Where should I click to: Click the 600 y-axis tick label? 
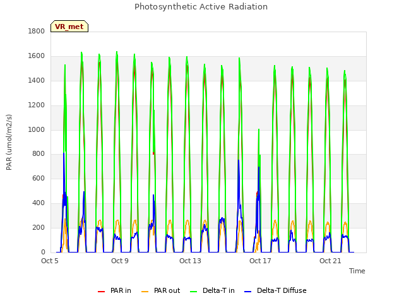(39, 178)
